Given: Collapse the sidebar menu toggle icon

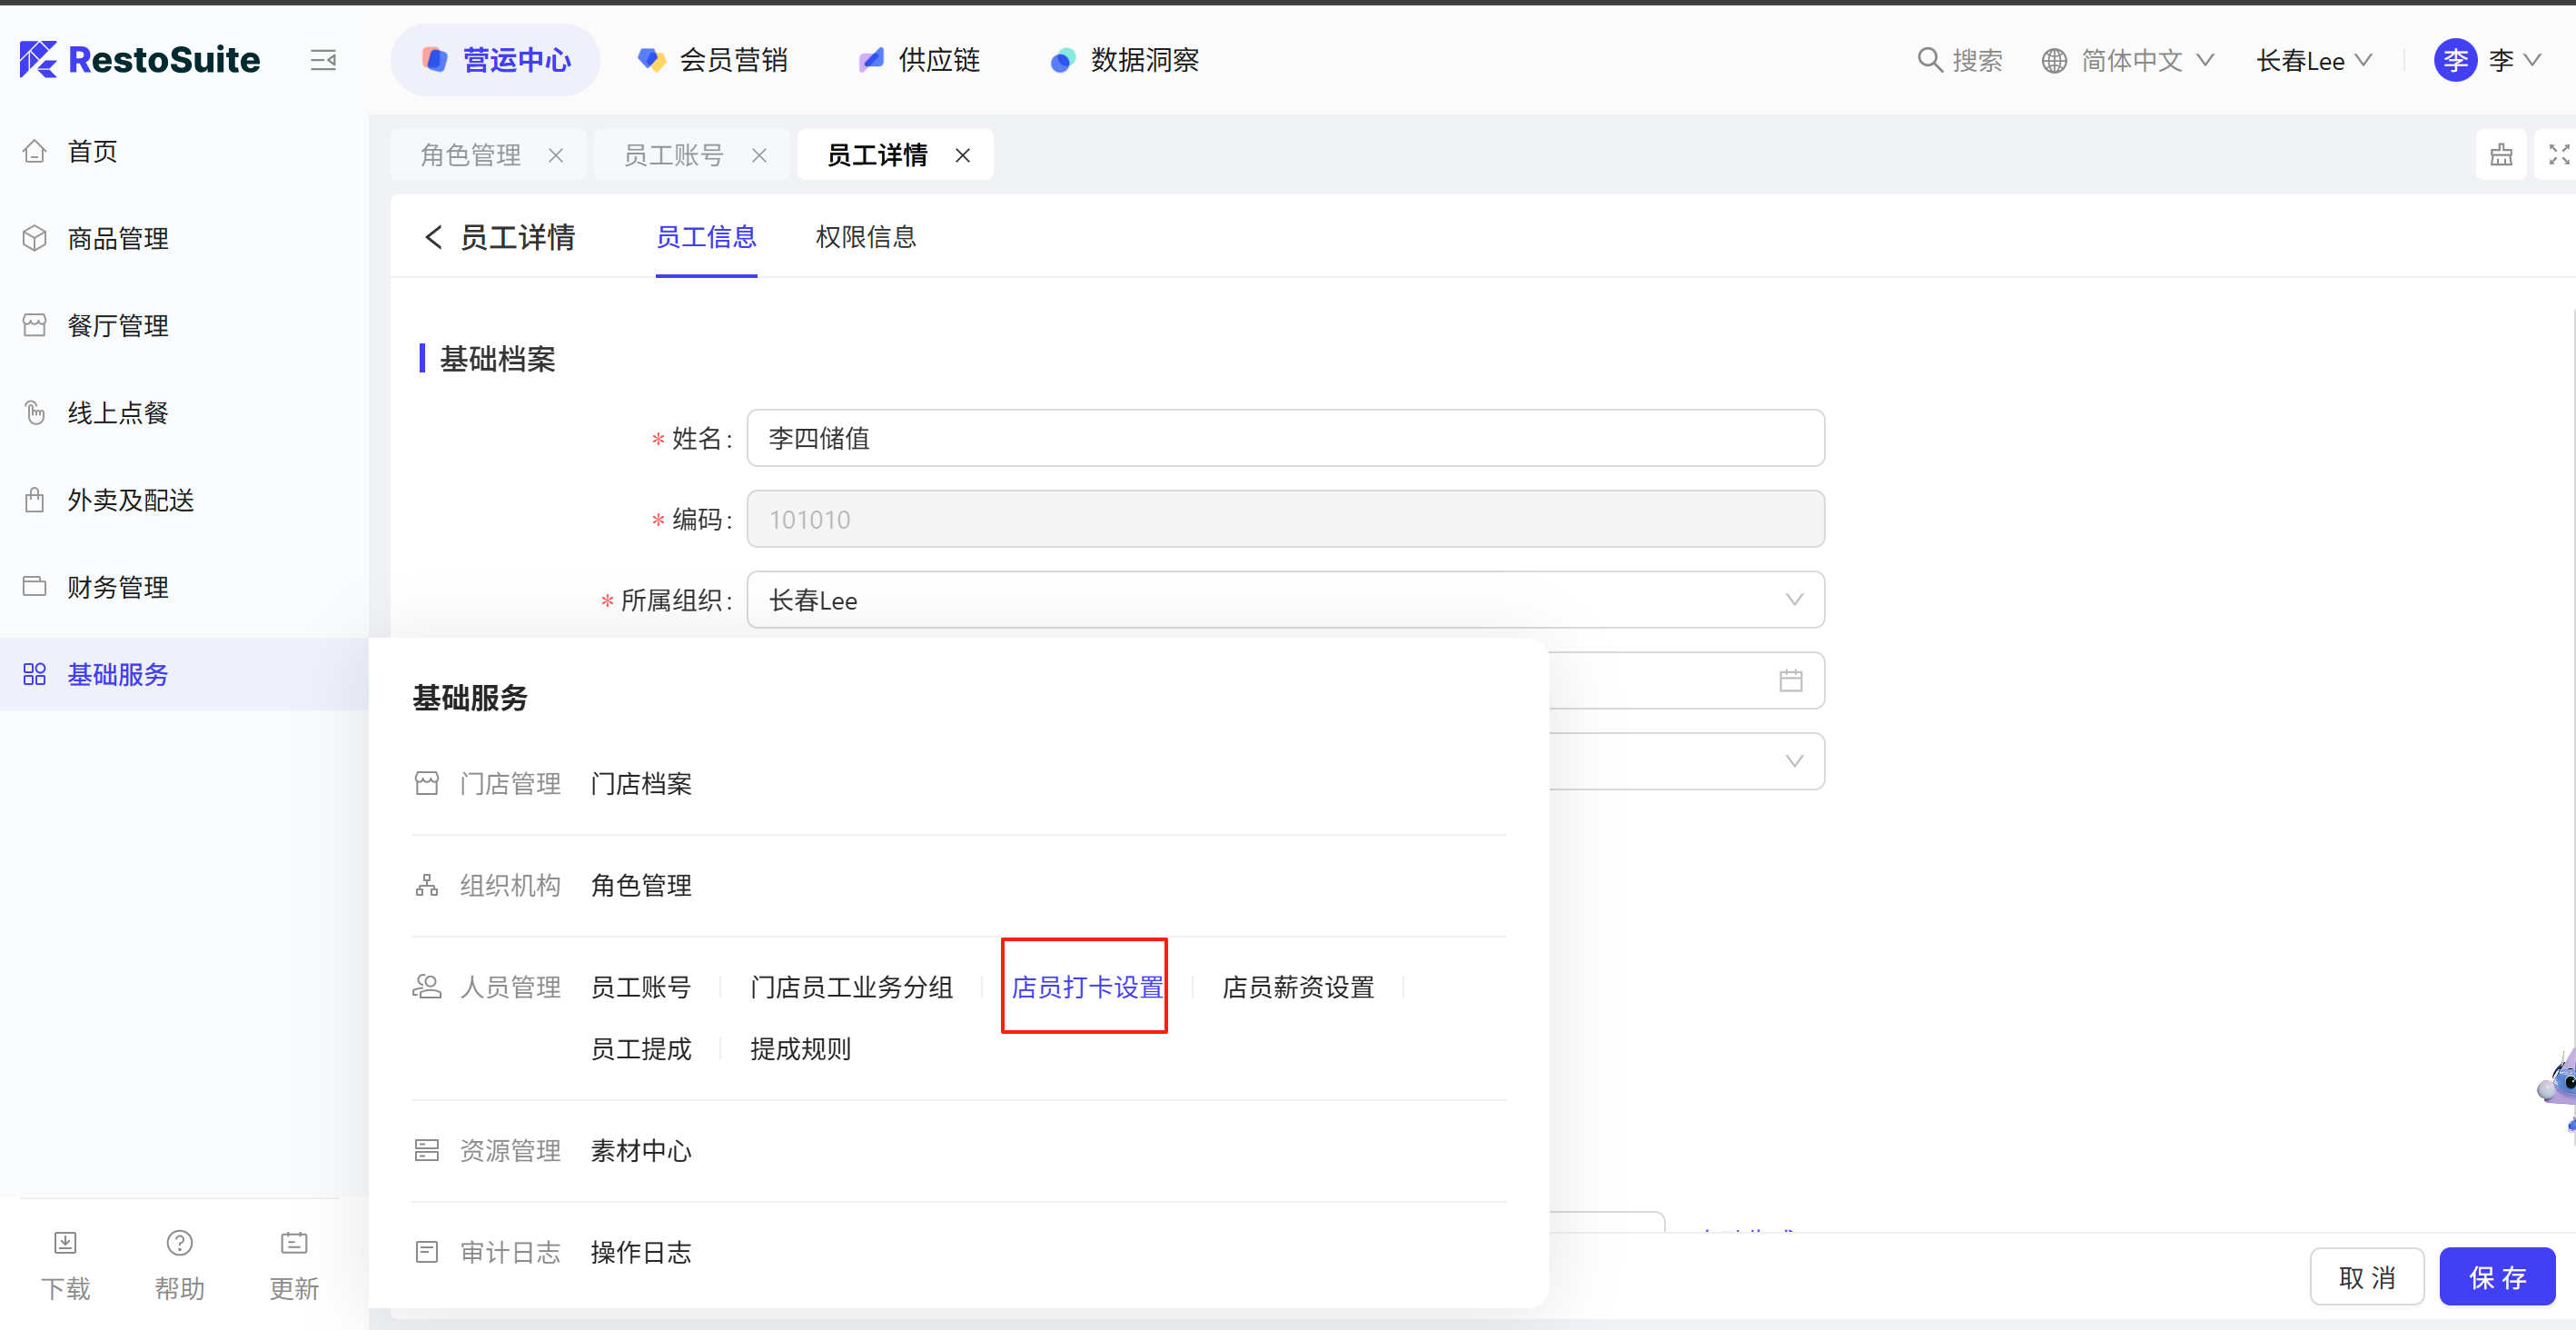Looking at the screenshot, I should click(323, 60).
